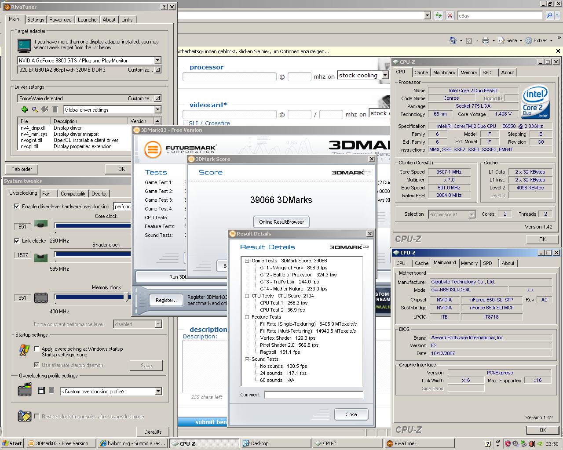Click the magnifier icon in Driver settings
The width and height of the screenshot is (563, 450).
pyautogui.click(x=35, y=109)
